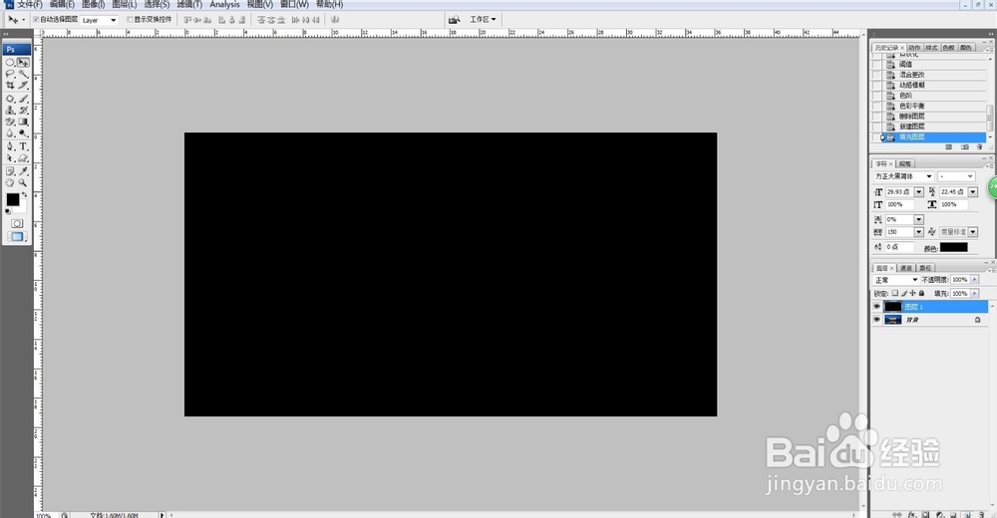997x518 pixels.
Task: Open tracking 150 dropdown arrow
Action: (x=919, y=232)
